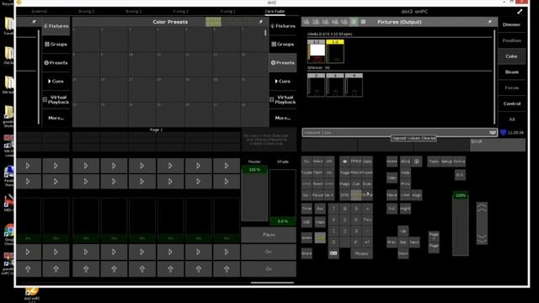Click the Tools key
Image resolution: width=539 pixels, height=303 pixels.
pos(434,161)
